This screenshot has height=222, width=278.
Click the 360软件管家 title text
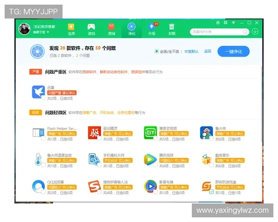coord(44,27)
